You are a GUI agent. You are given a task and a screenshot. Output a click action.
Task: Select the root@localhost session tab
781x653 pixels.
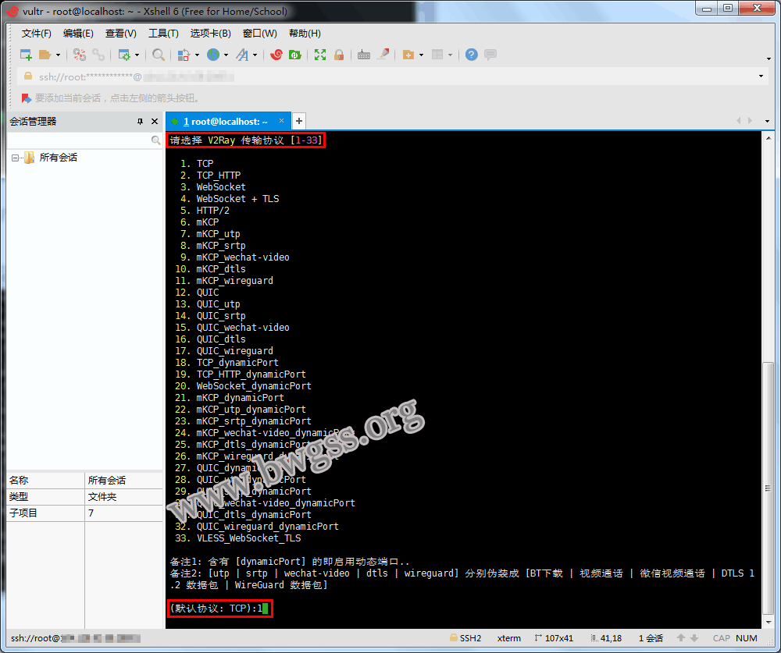tap(225, 122)
